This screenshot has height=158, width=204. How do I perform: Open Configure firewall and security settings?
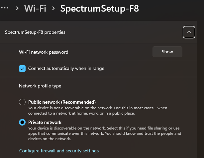(x=59, y=151)
